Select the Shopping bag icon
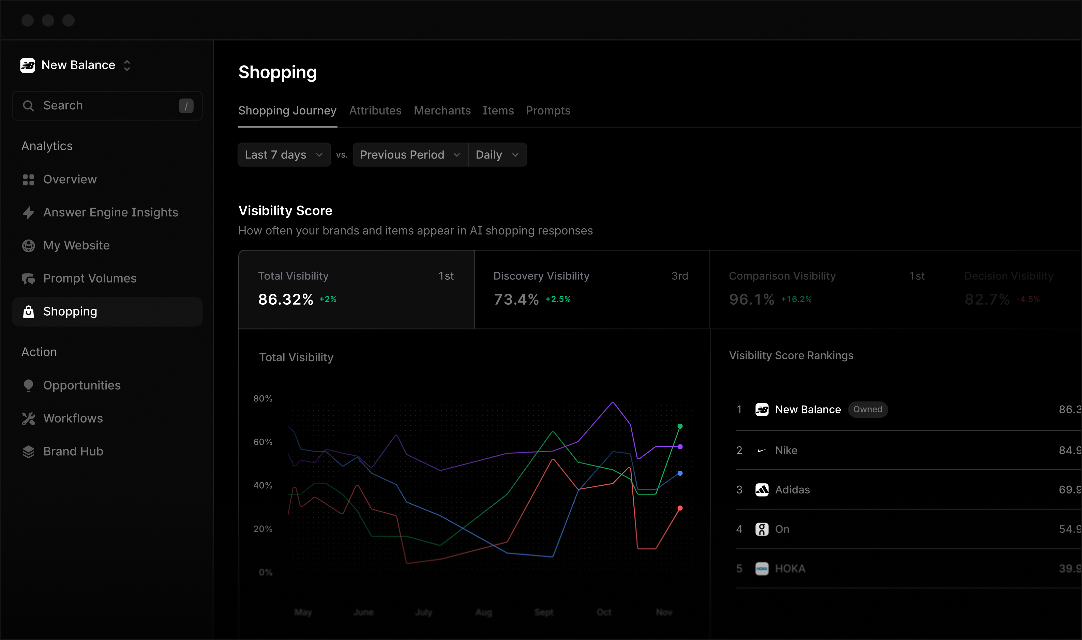1082x640 pixels. (29, 311)
